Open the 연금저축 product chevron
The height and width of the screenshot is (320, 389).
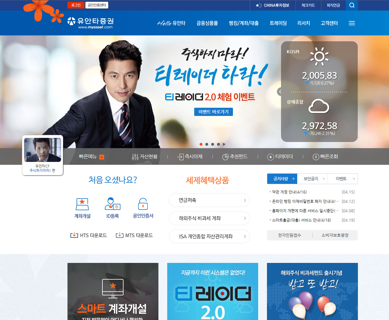pyautogui.click(x=245, y=200)
